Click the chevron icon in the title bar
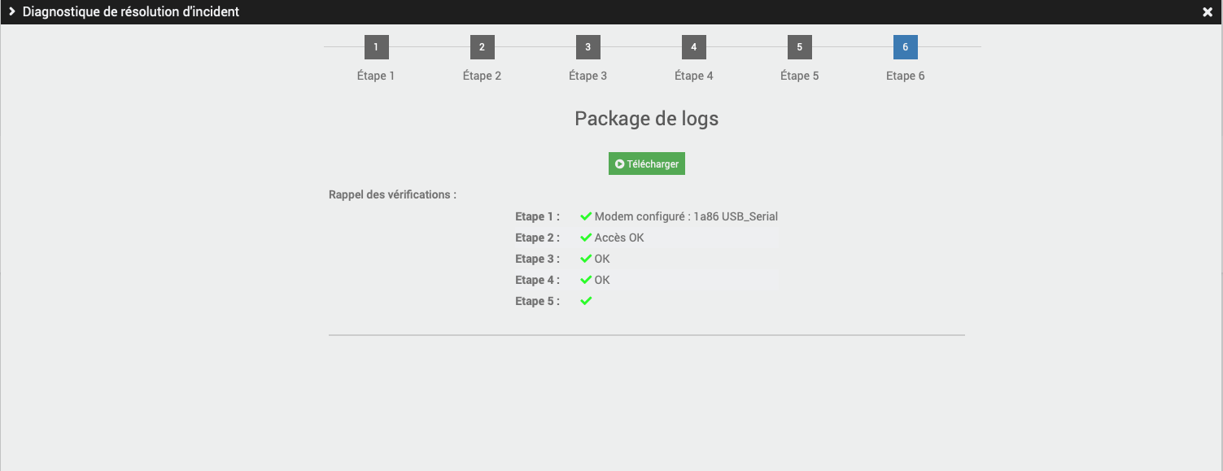 12,12
